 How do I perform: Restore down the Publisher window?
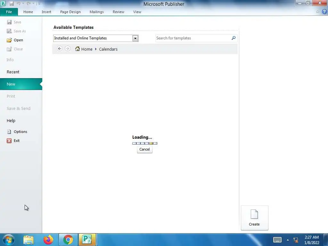coord(308,3)
